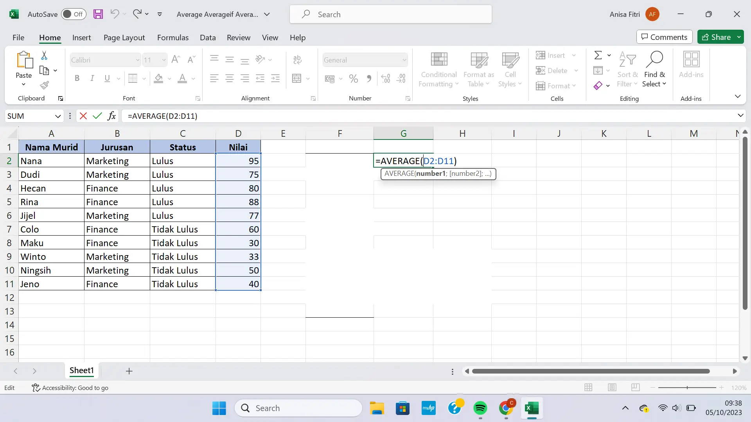751x422 pixels.
Task: Toggle Align Right alignment
Action: 245,79
